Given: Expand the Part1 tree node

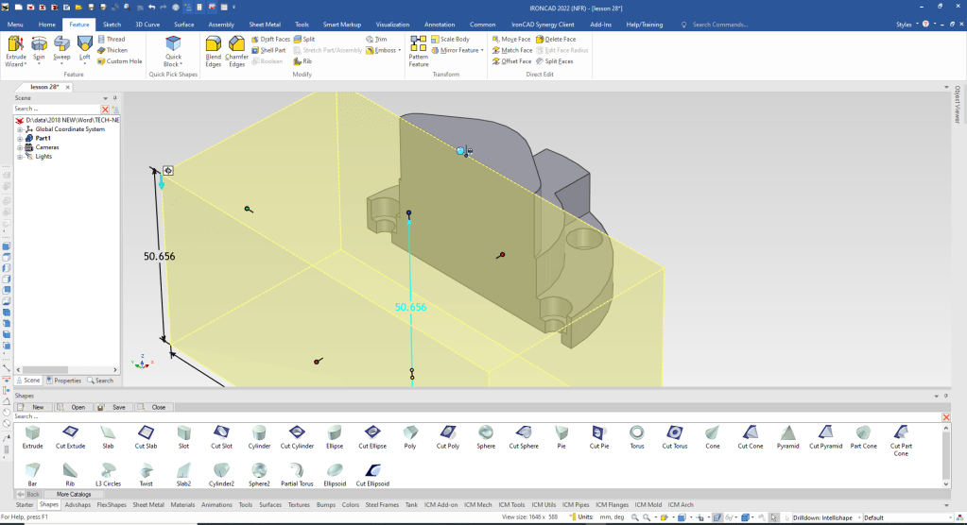Looking at the screenshot, I should [x=19, y=138].
